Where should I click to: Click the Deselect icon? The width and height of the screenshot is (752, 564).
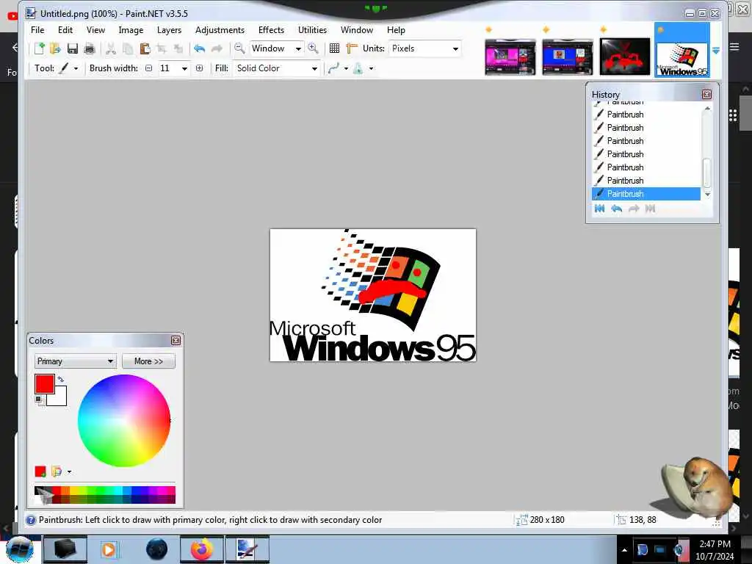[x=178, y=48]
